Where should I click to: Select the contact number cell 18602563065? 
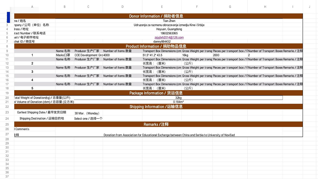[x=169, y=33]
